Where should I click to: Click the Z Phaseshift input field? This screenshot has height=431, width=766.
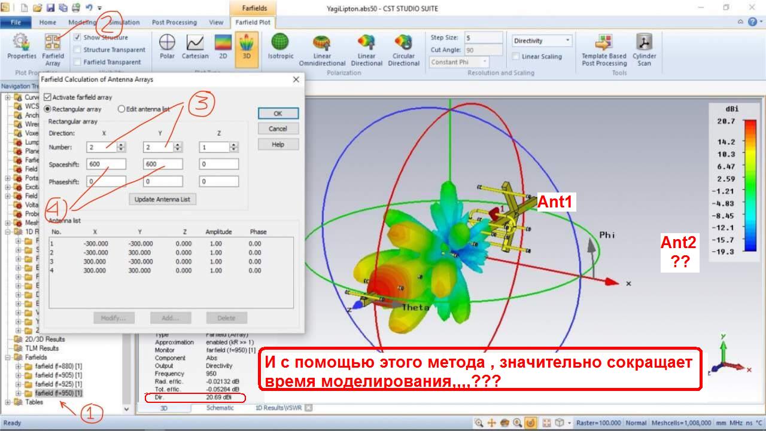219,181
